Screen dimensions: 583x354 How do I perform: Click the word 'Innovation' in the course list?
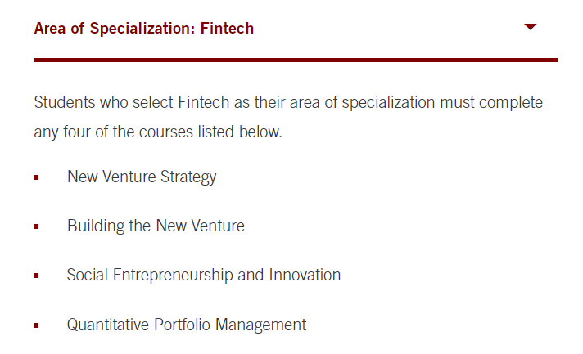305,275
